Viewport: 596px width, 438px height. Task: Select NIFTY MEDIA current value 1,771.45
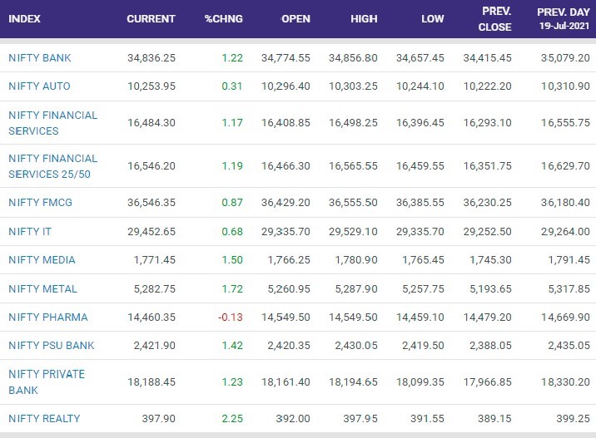point(154,260)
